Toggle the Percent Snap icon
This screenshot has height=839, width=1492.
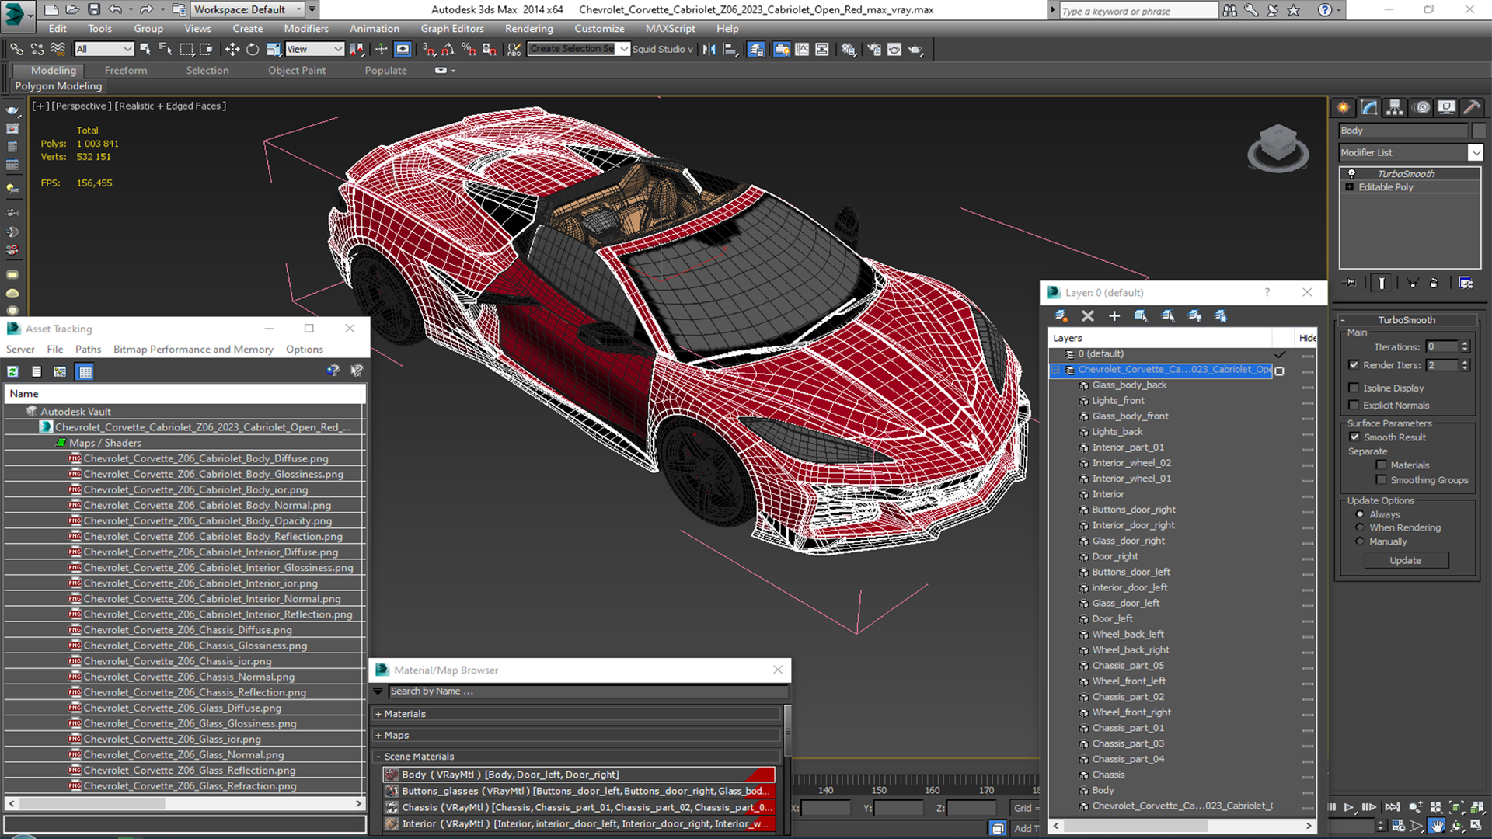point(469,49)
